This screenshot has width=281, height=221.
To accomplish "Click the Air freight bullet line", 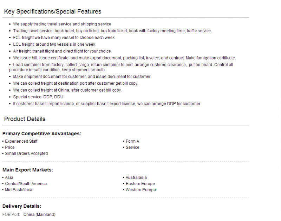I will pos(62,51).
